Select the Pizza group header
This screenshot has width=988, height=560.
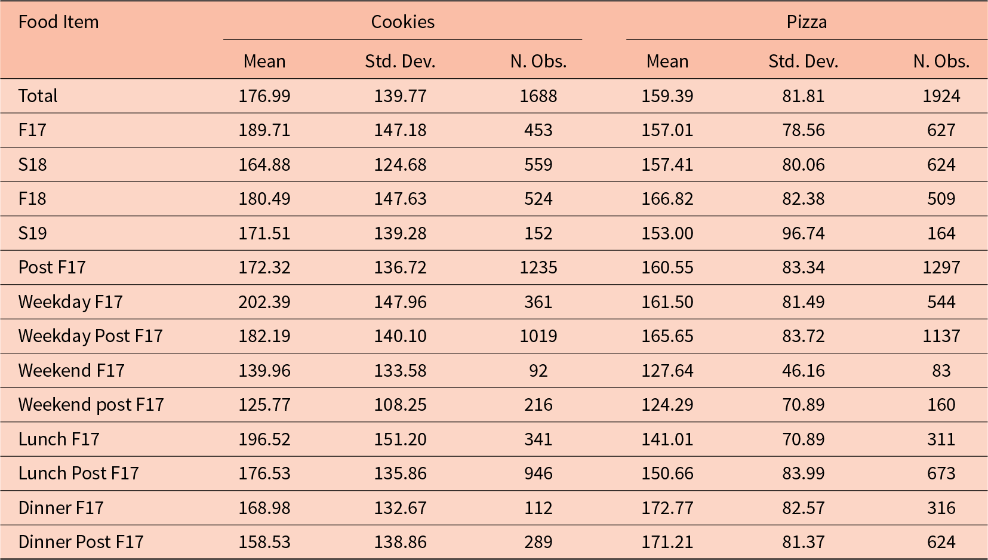click(x=807, y=22)
